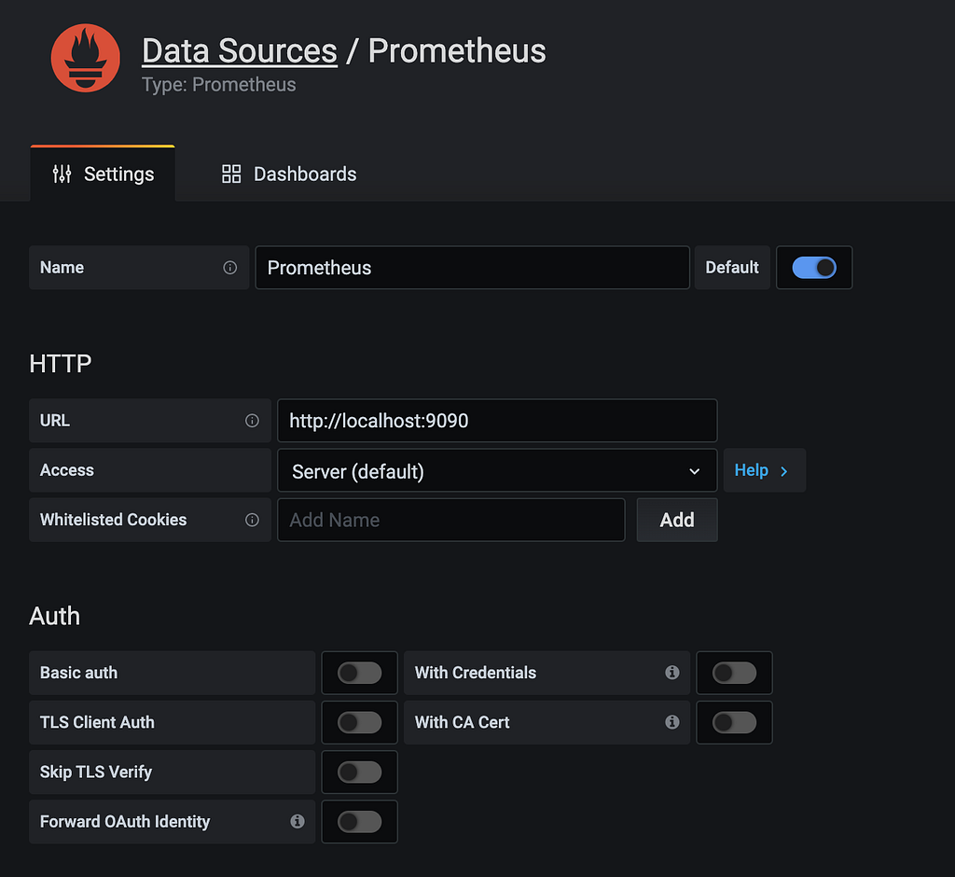Click the Access field label
Viewport: 955px width, 877px height.
[x=67, y=470]
